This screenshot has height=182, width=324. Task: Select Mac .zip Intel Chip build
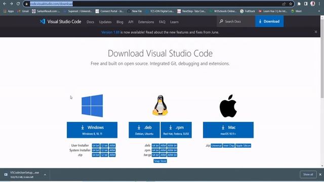228,146
